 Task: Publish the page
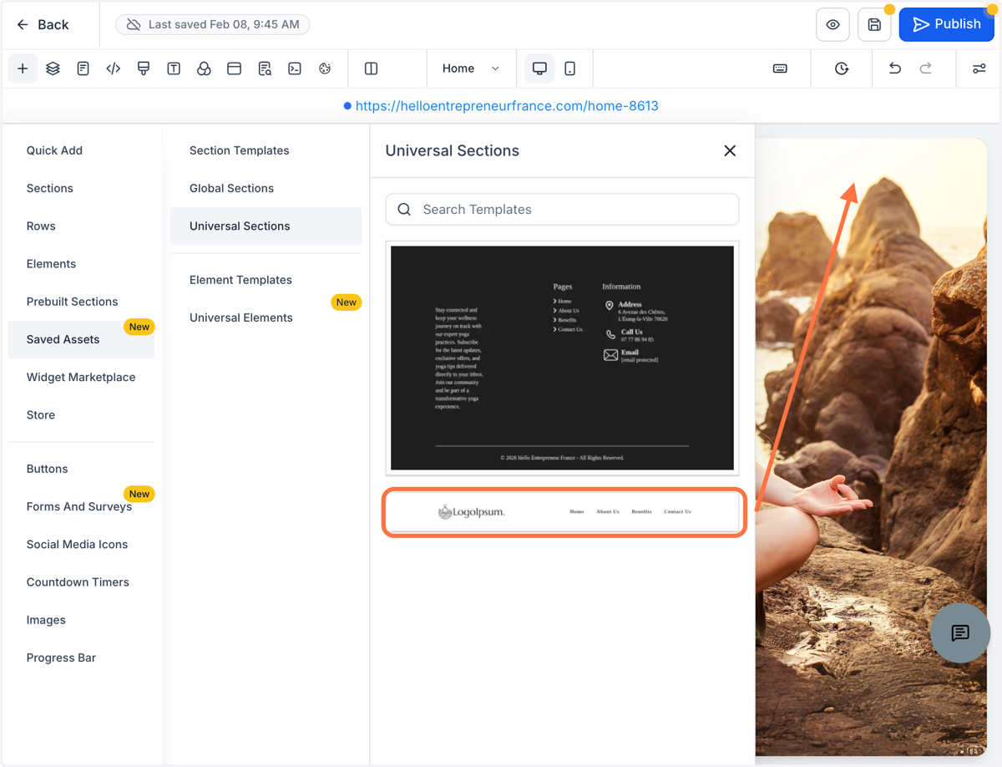946,24
